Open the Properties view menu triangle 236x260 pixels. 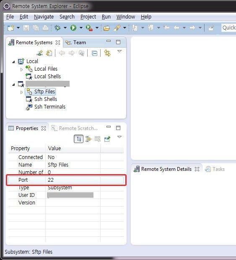[119, 137]
